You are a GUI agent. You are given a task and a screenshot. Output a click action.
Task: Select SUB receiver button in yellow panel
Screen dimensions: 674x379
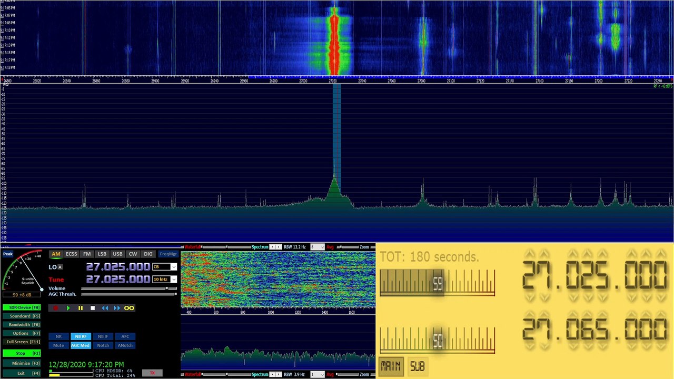pyautogui.click(x=418, y=366)
